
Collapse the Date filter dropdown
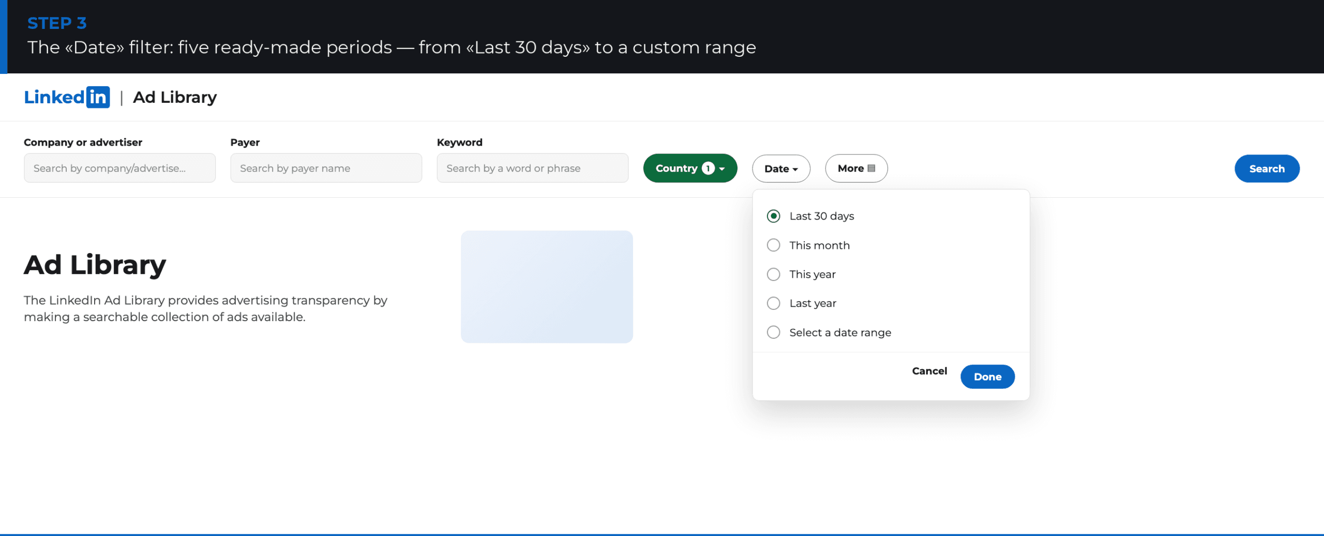(x=781, y=169)
